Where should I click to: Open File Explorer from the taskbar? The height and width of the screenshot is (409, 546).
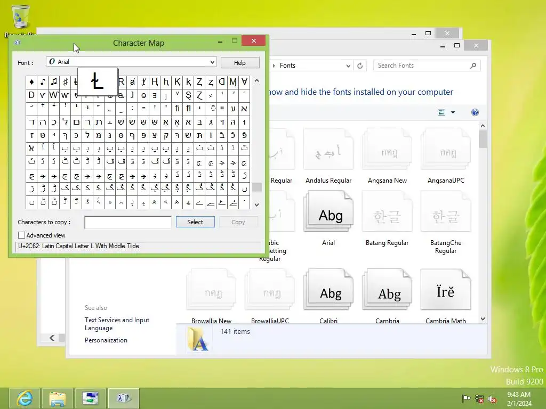[x=57, y=398]
